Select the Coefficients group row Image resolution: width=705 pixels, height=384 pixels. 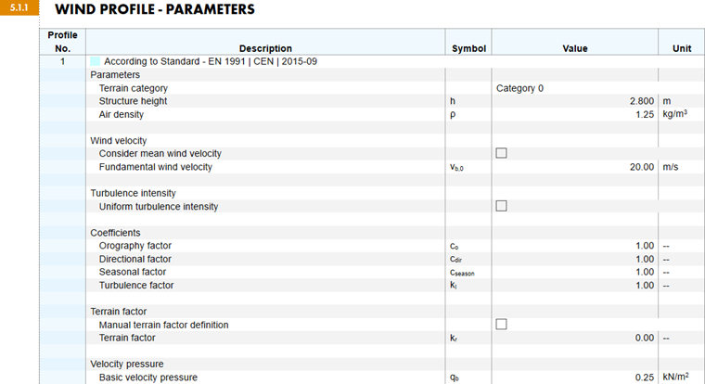point(115,233)
